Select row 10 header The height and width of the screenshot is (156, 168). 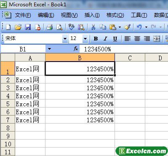pyautogui.click(x=8, y=144)
